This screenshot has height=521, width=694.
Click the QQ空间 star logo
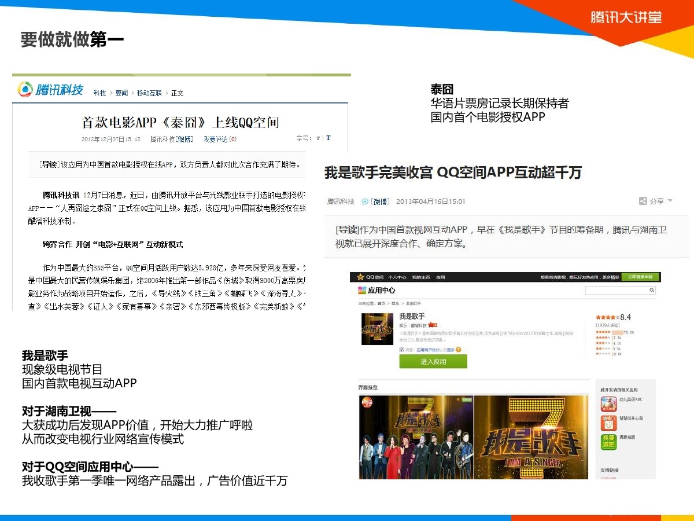coord(360,277)
